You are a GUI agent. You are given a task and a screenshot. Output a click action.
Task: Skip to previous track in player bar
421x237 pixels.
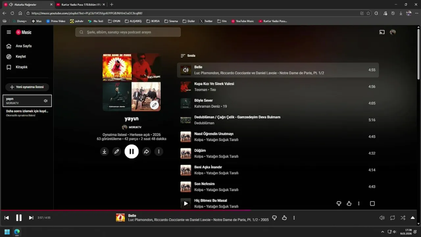point(7,218)
